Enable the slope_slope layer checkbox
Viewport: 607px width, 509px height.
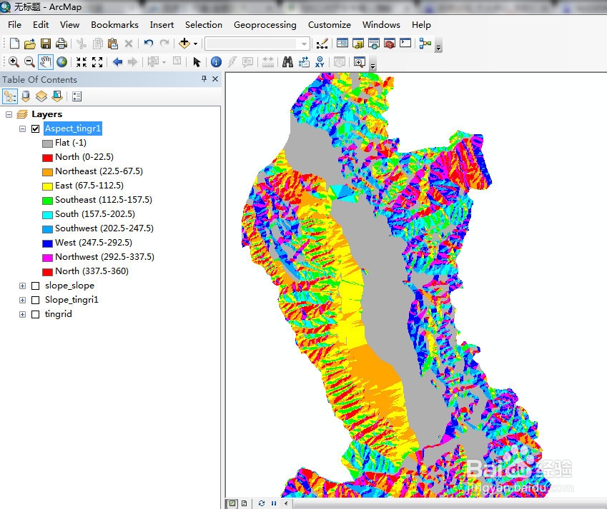(35, 286)
